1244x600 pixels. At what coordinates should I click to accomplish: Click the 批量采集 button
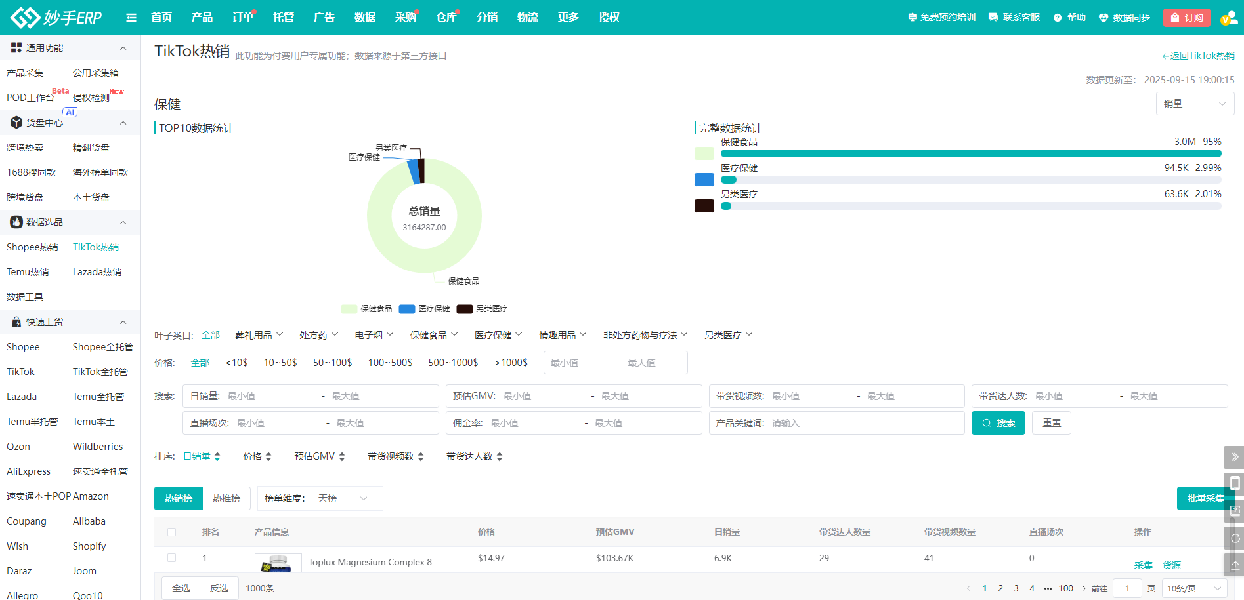coord(1206,498)
